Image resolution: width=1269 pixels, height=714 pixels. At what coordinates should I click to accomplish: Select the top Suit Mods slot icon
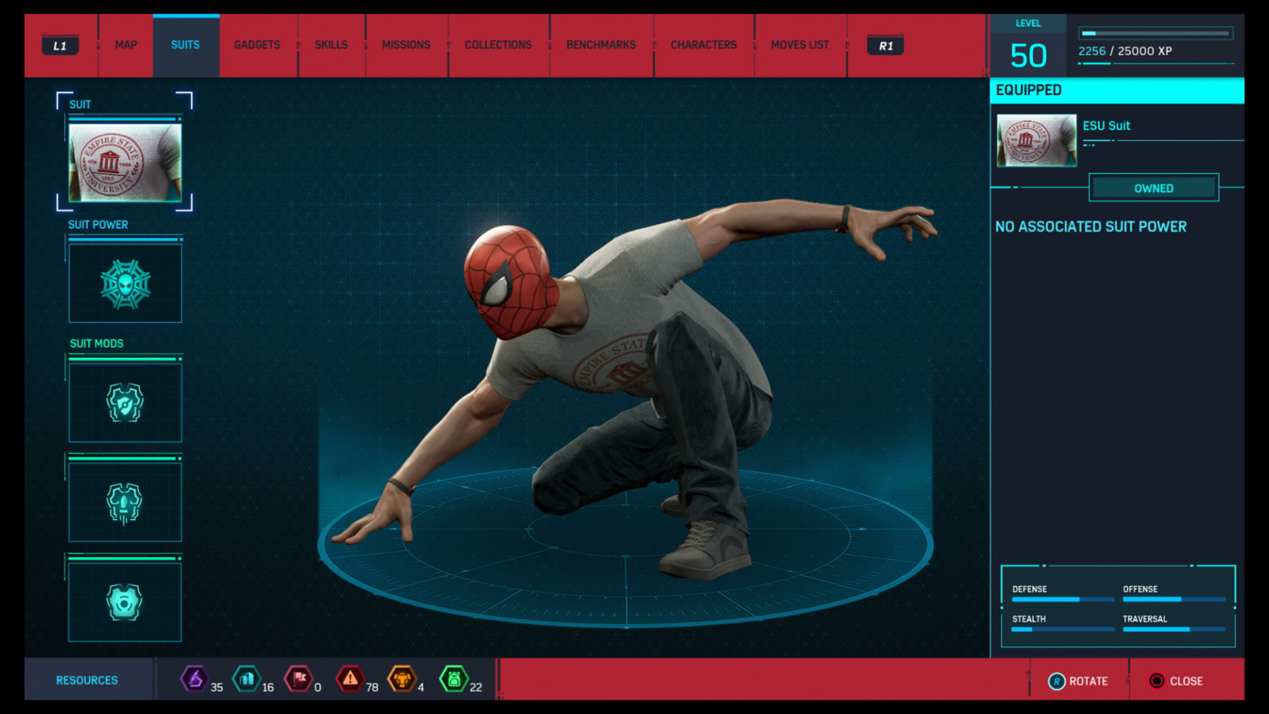tap(125, 403)
